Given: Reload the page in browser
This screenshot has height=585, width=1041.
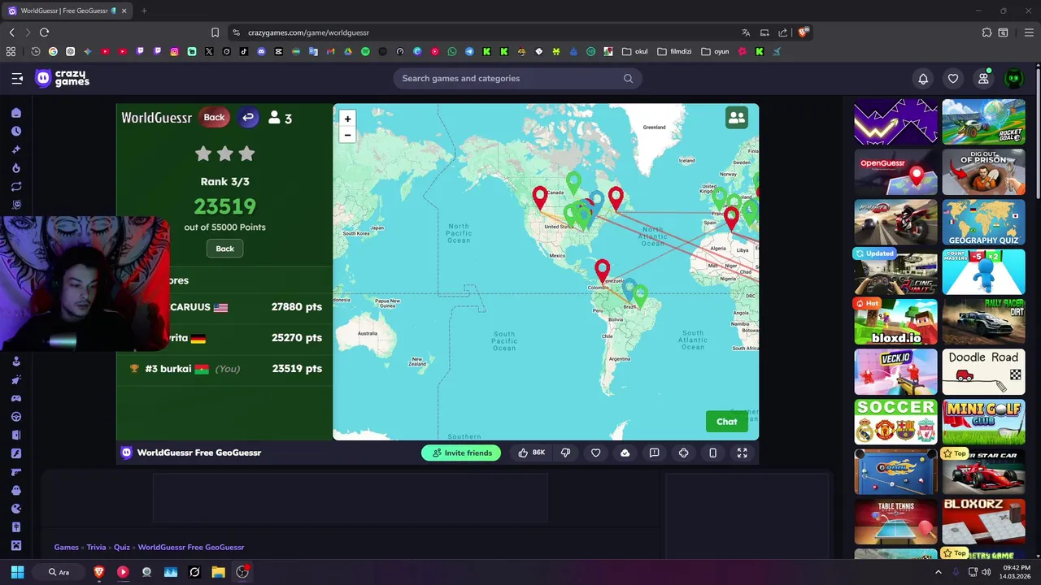Looking at the screenshot, I should [44, 32].
